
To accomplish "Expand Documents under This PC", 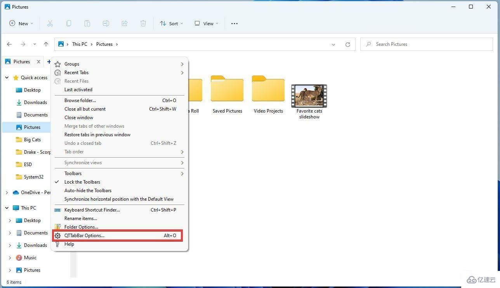I will tap(10, 233).
